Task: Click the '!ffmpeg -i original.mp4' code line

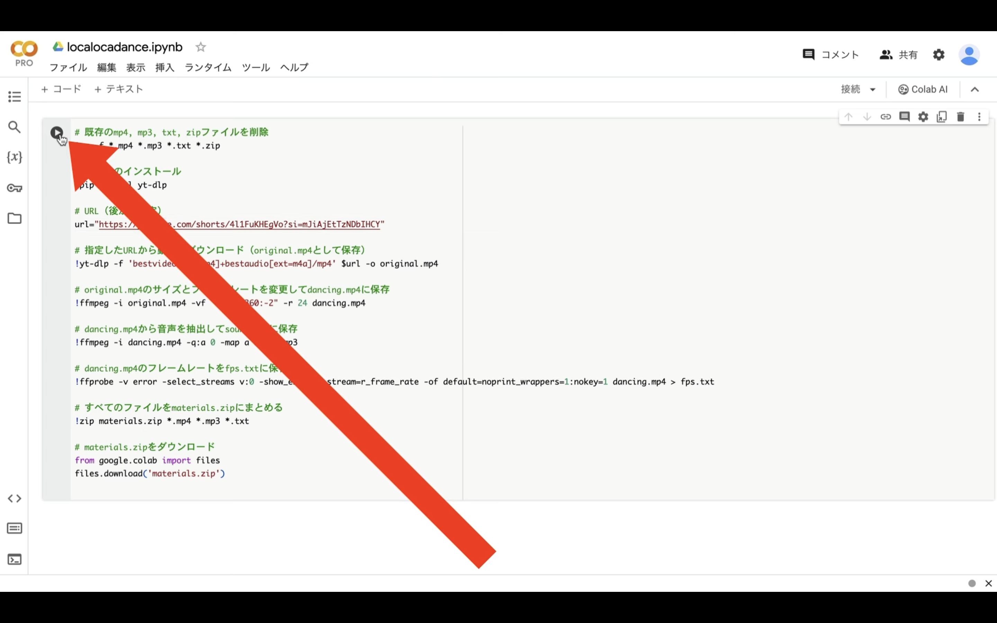Action: (220, 303)
